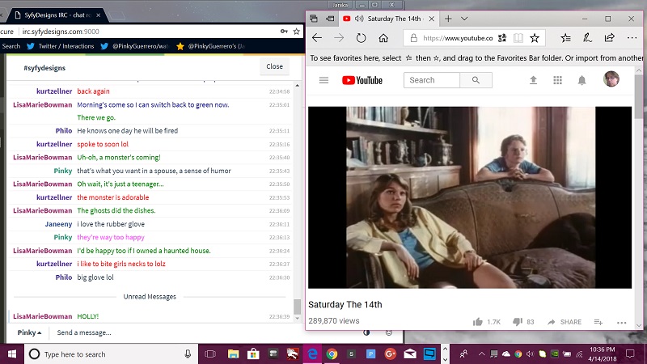The height and width of the screenshot is (364, 647).
Task: Open Windows Action Center notifications
Action: pos(630,354)
